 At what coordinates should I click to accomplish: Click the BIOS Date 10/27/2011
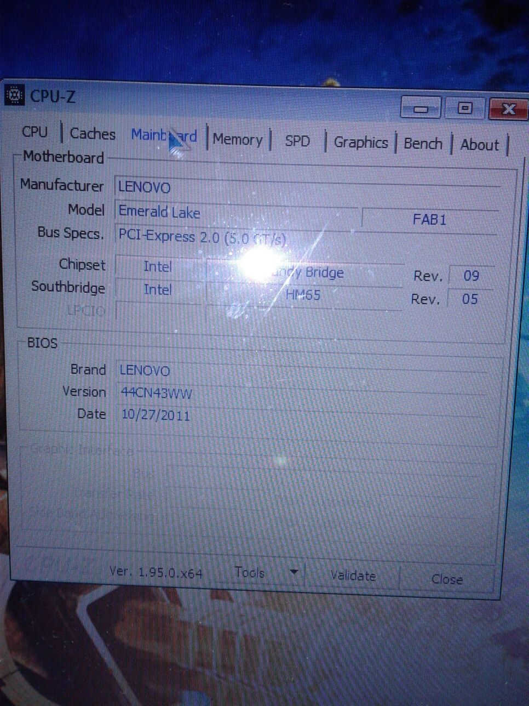(x=156, y=414)
